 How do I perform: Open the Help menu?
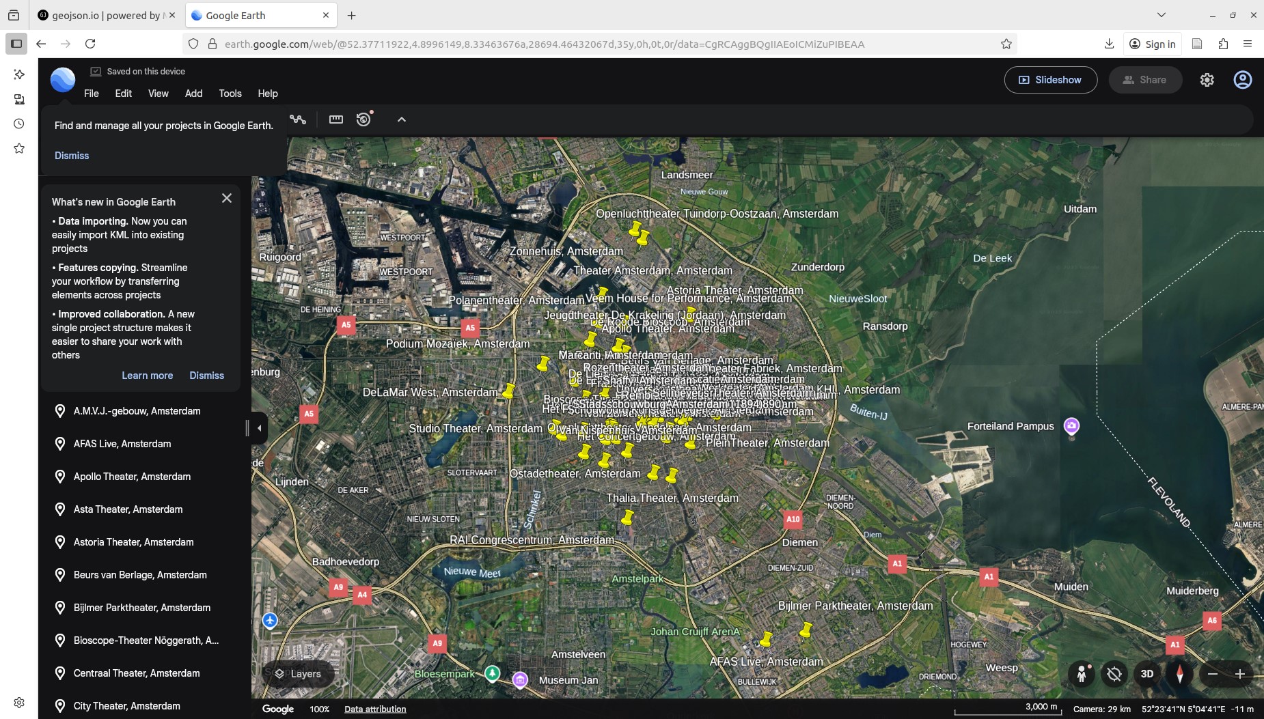[x=268, y=94]
